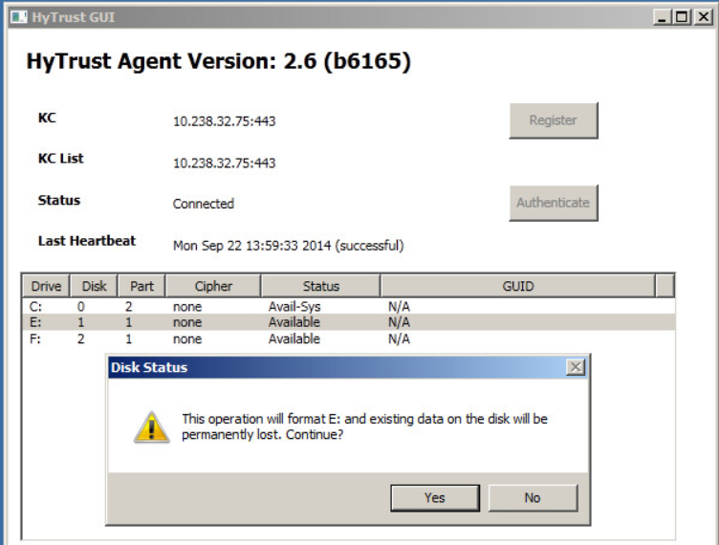Click the KC address 10.238.32.75:443 value
Screen dimensions: 719x545
point(225,121)
